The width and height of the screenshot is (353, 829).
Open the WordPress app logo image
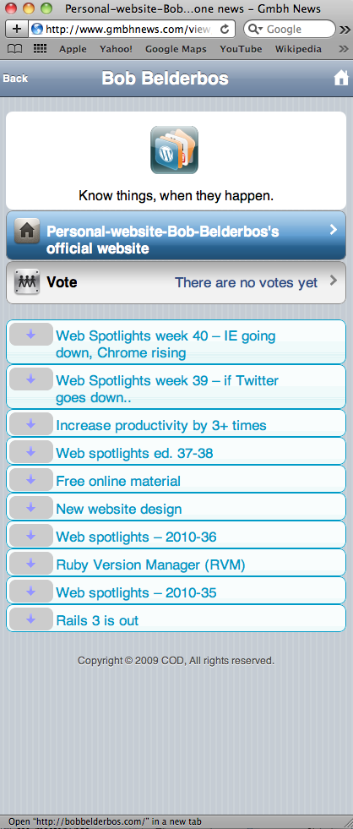click(174, 150)
